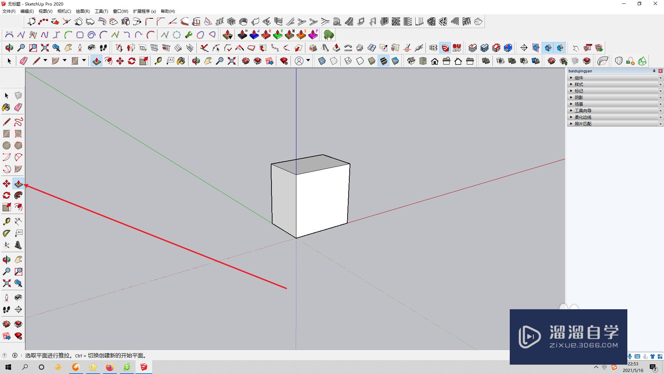Select the Rectangle tool in left toolbar

pyautogui.click(x=7, y=134)
